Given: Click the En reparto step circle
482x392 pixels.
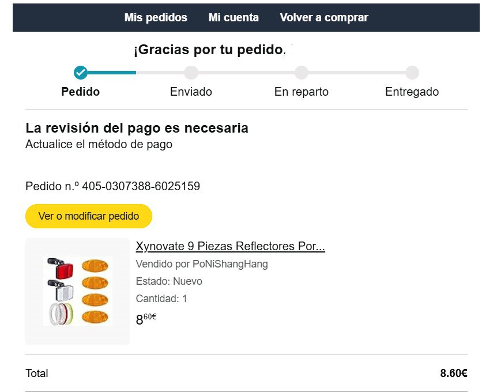Looking at the screenshot, I should click(x=302, y=73).
